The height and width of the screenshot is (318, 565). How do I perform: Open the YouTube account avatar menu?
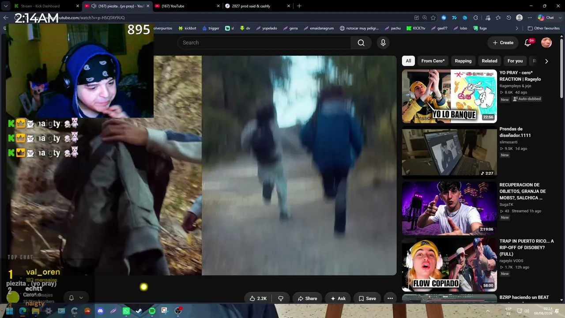(x=546, y=43)
